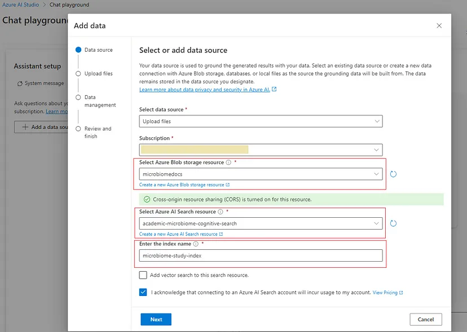Refresh the Azure AI Search resource list
This screenshot has width=467, height=332.
pyautogui.click(x=393, y=223)
